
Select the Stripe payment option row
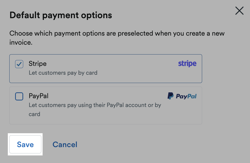(106, 68)
